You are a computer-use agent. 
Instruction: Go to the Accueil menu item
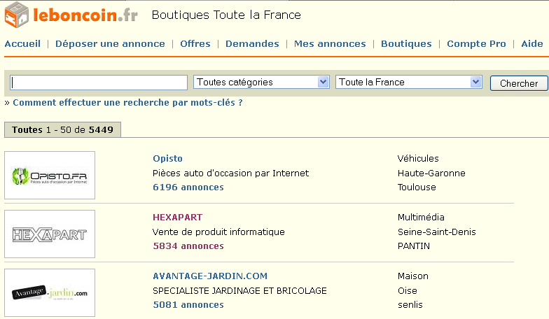coord(22,44)
